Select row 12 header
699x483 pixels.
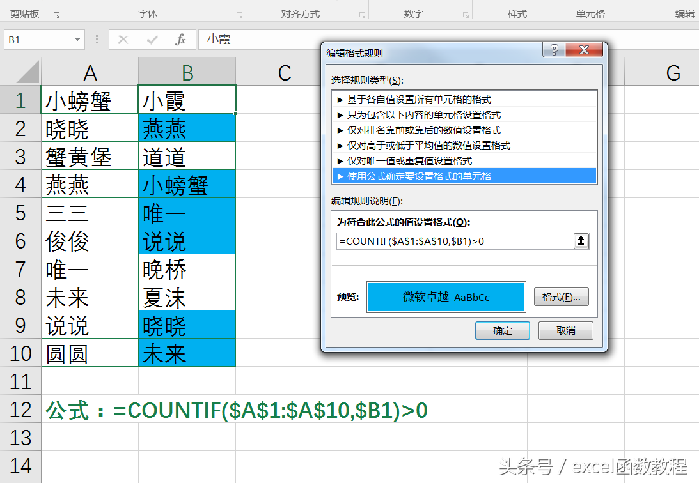(x=20, y=409)
